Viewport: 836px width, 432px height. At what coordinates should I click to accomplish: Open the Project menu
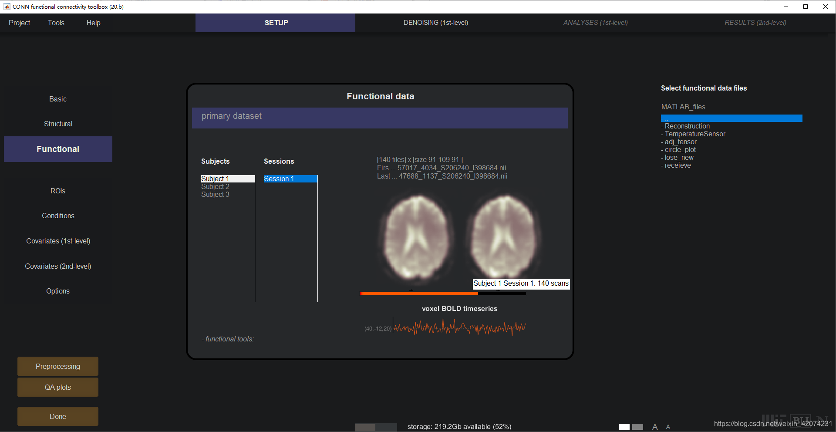pos(20,23)
